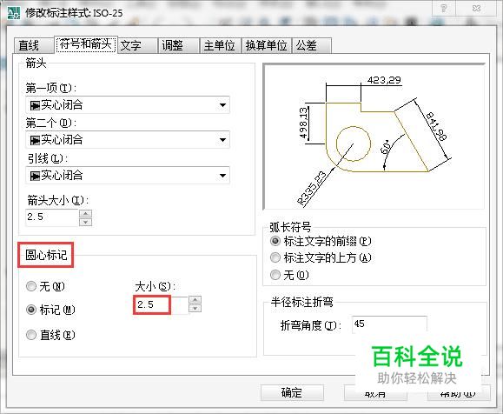This screenshot has height=414, width=503.
Task: Click the AutoCAD dialog title icon
Action: pos(14,13)
